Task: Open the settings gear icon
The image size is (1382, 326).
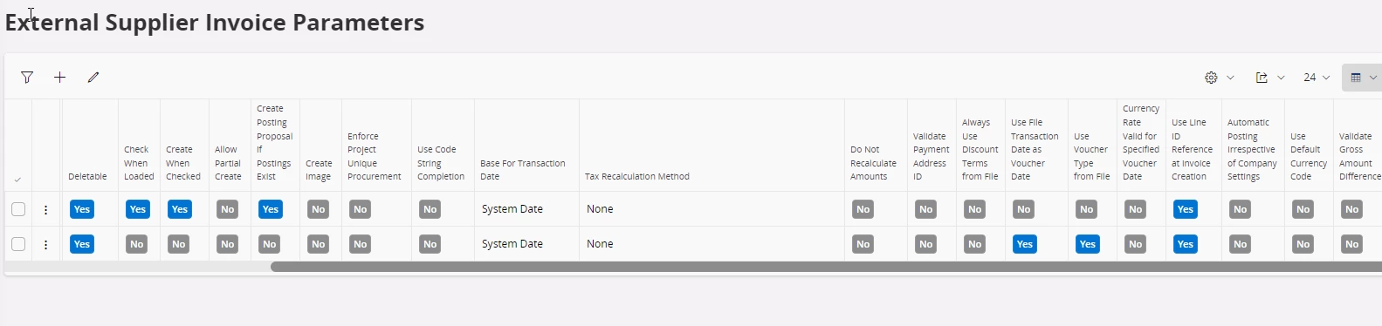Action: (1211, 78)
